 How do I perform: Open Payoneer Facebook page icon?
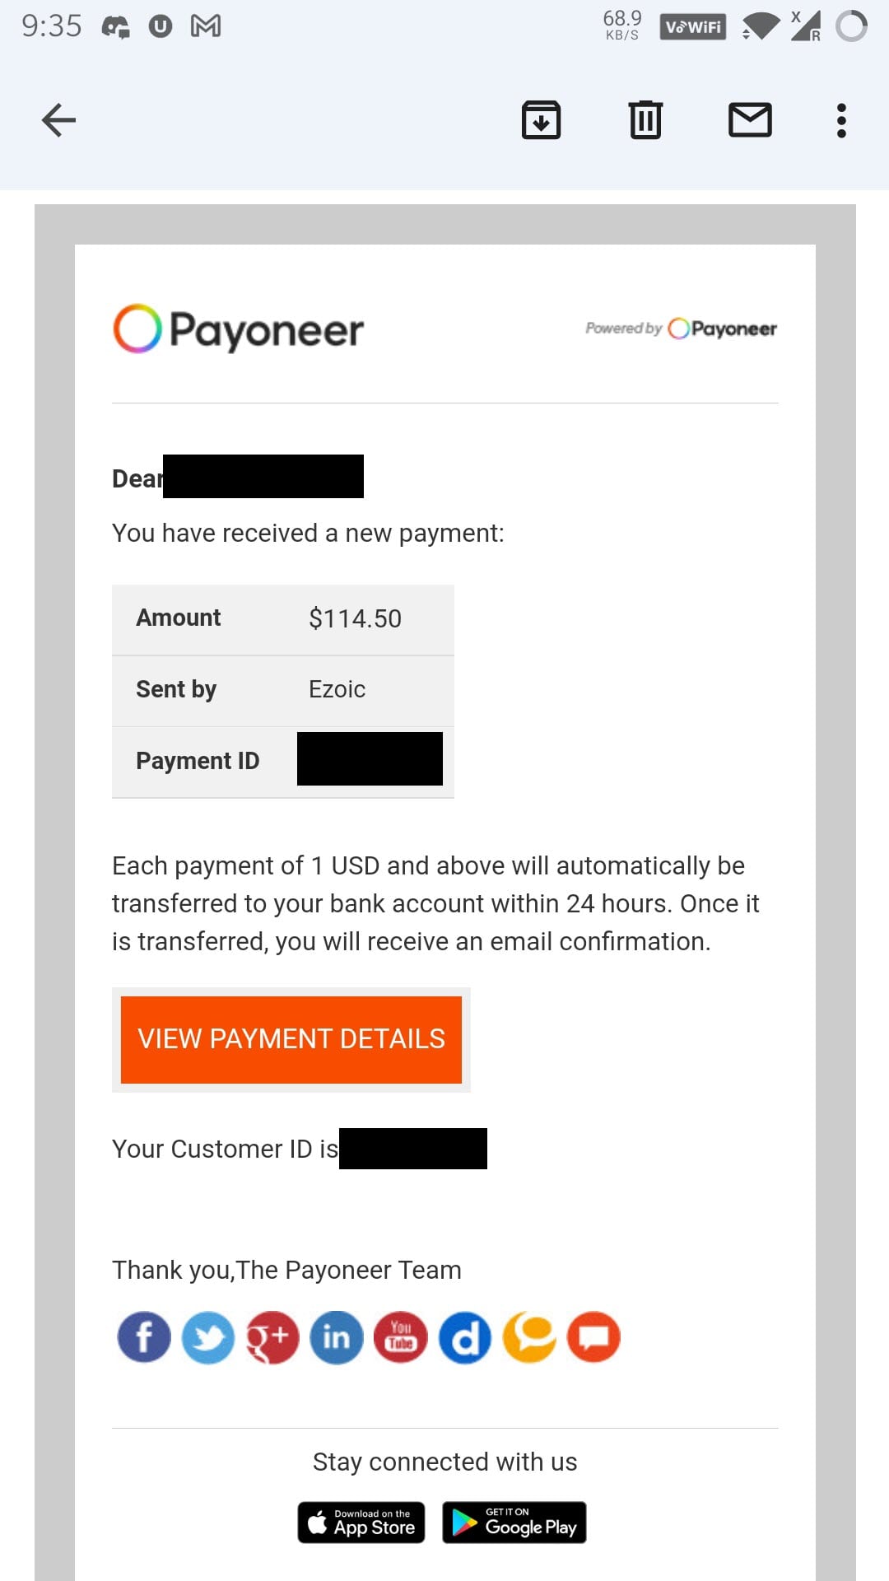(144, 1337)
